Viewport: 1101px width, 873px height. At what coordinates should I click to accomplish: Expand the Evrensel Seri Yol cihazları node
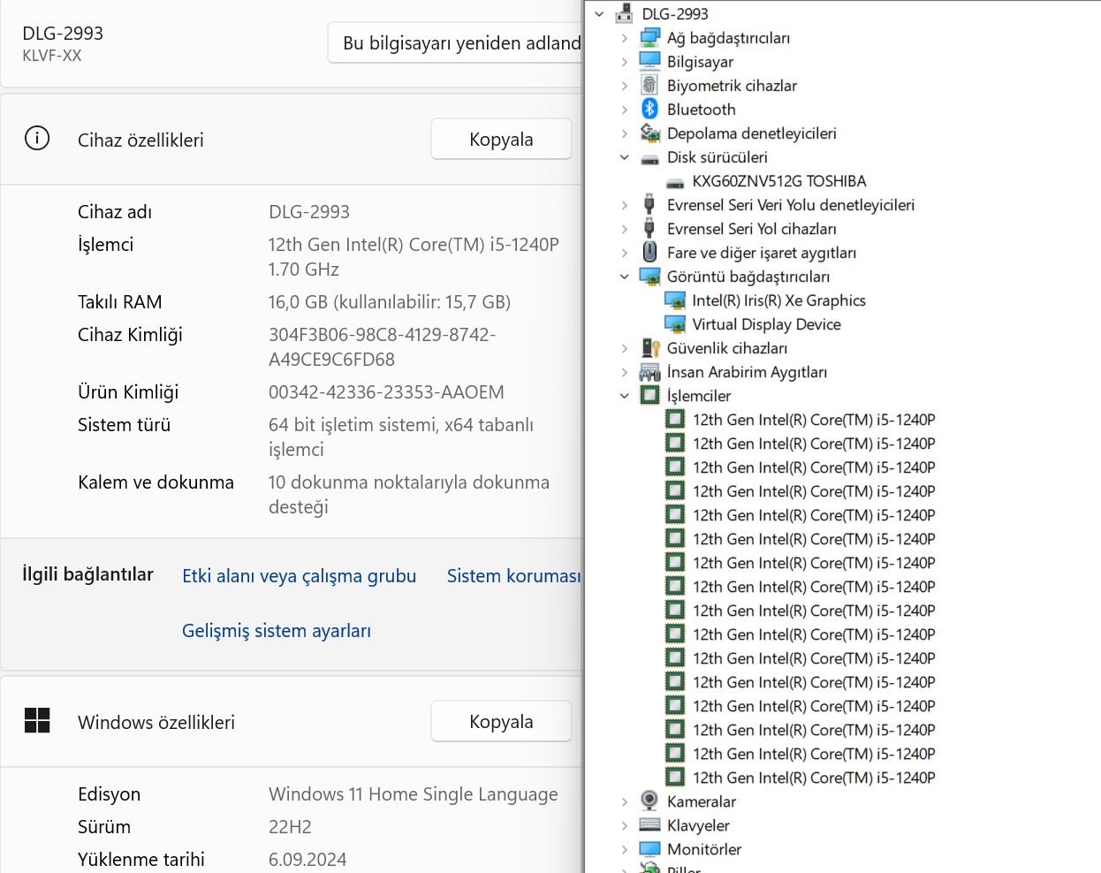click(624, 229)
